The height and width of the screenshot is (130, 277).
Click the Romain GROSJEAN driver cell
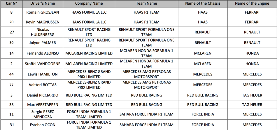tap(43, 12)
